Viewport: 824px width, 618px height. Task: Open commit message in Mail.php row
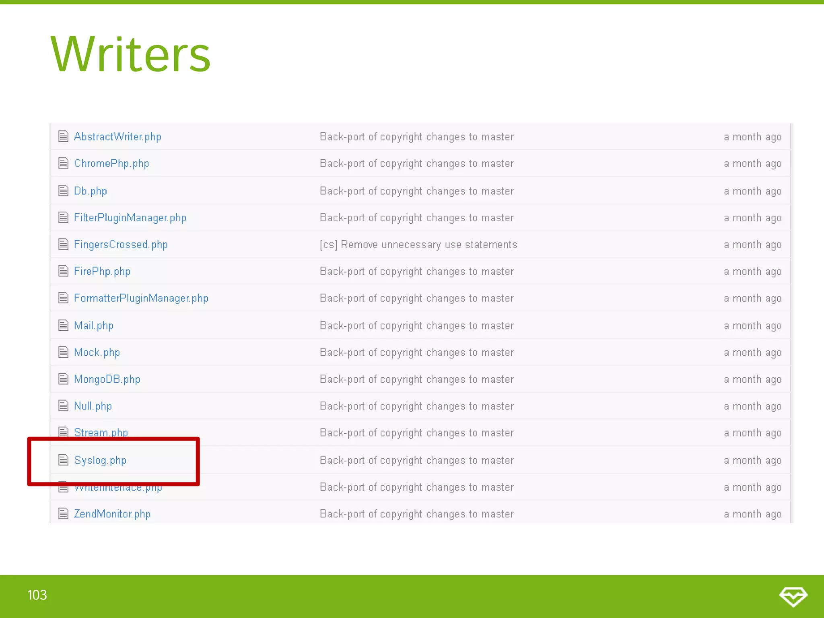[417, 325]
